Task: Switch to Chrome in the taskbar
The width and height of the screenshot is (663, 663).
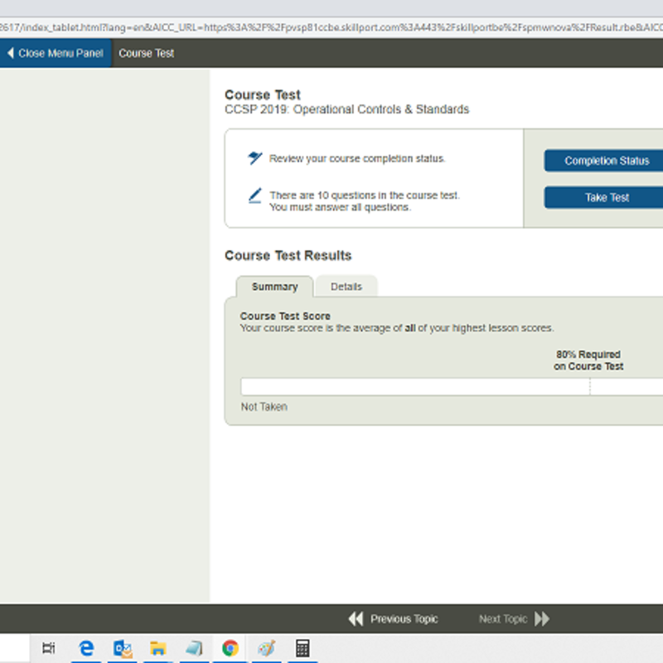Action: [x=230, y=648]
